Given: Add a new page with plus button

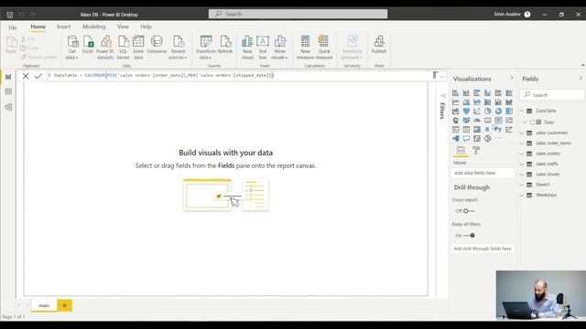Looking at the screenshot, I should click(x=65, y=305).
